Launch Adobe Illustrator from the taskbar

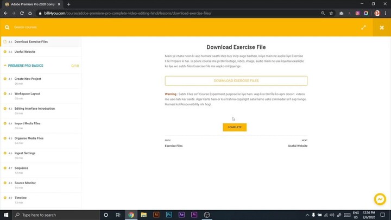click(156, 215)
